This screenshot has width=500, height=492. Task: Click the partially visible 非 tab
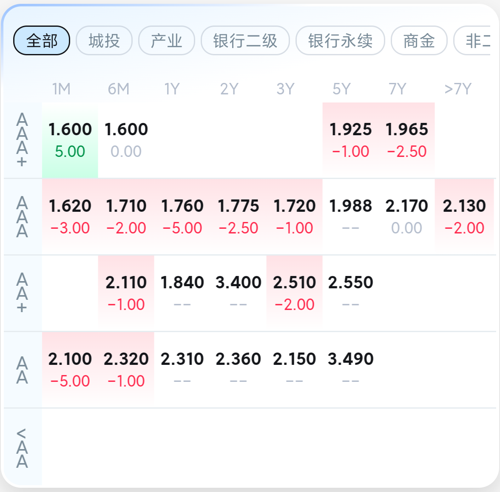473,40
